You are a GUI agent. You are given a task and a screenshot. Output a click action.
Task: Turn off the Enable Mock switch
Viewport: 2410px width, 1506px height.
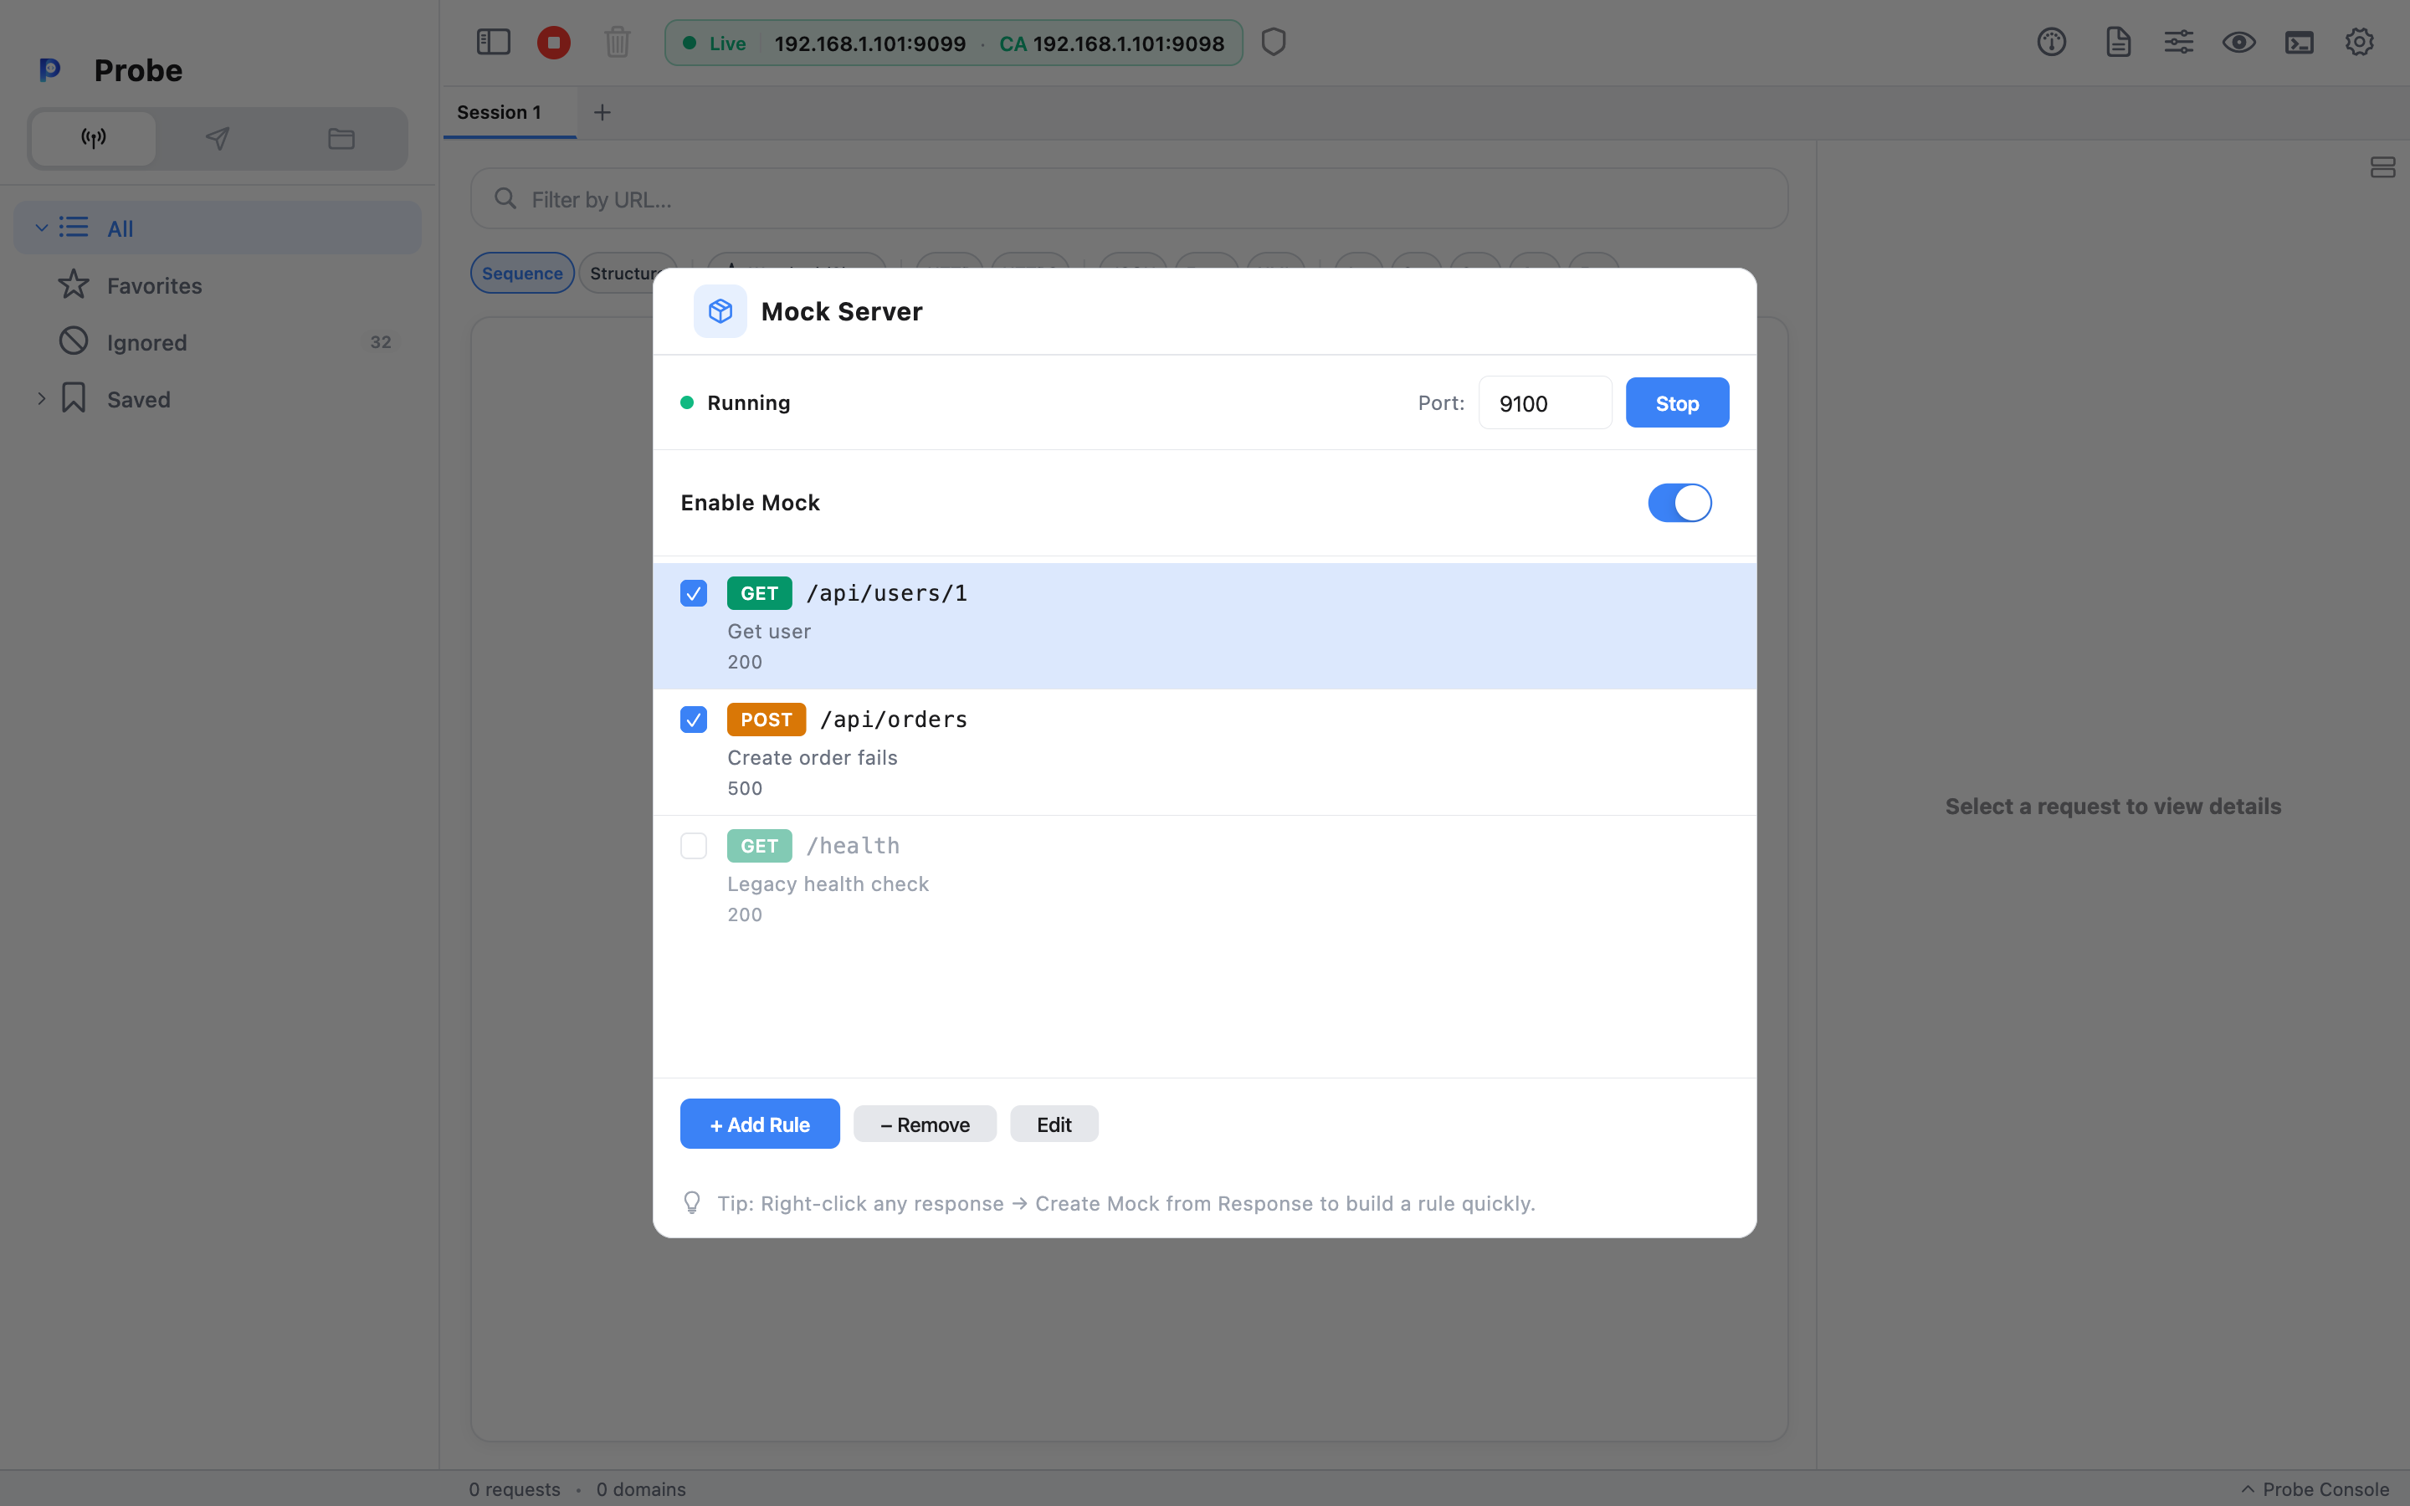coord(1680,503)
